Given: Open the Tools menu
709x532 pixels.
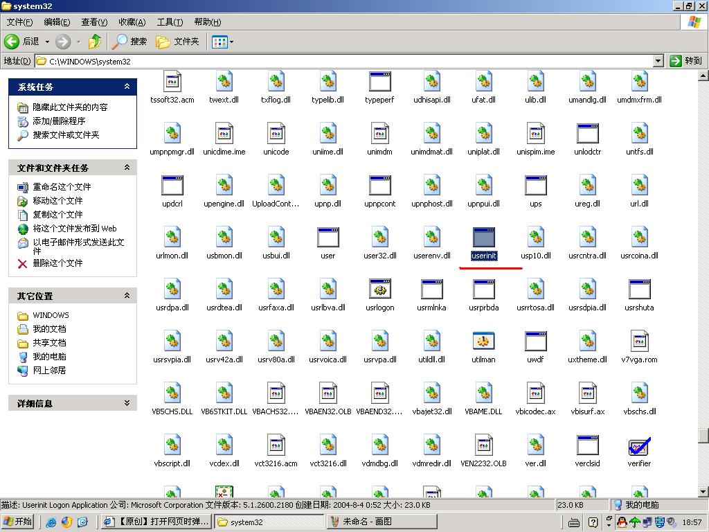Looking at the screenshot, I should 170,22.
